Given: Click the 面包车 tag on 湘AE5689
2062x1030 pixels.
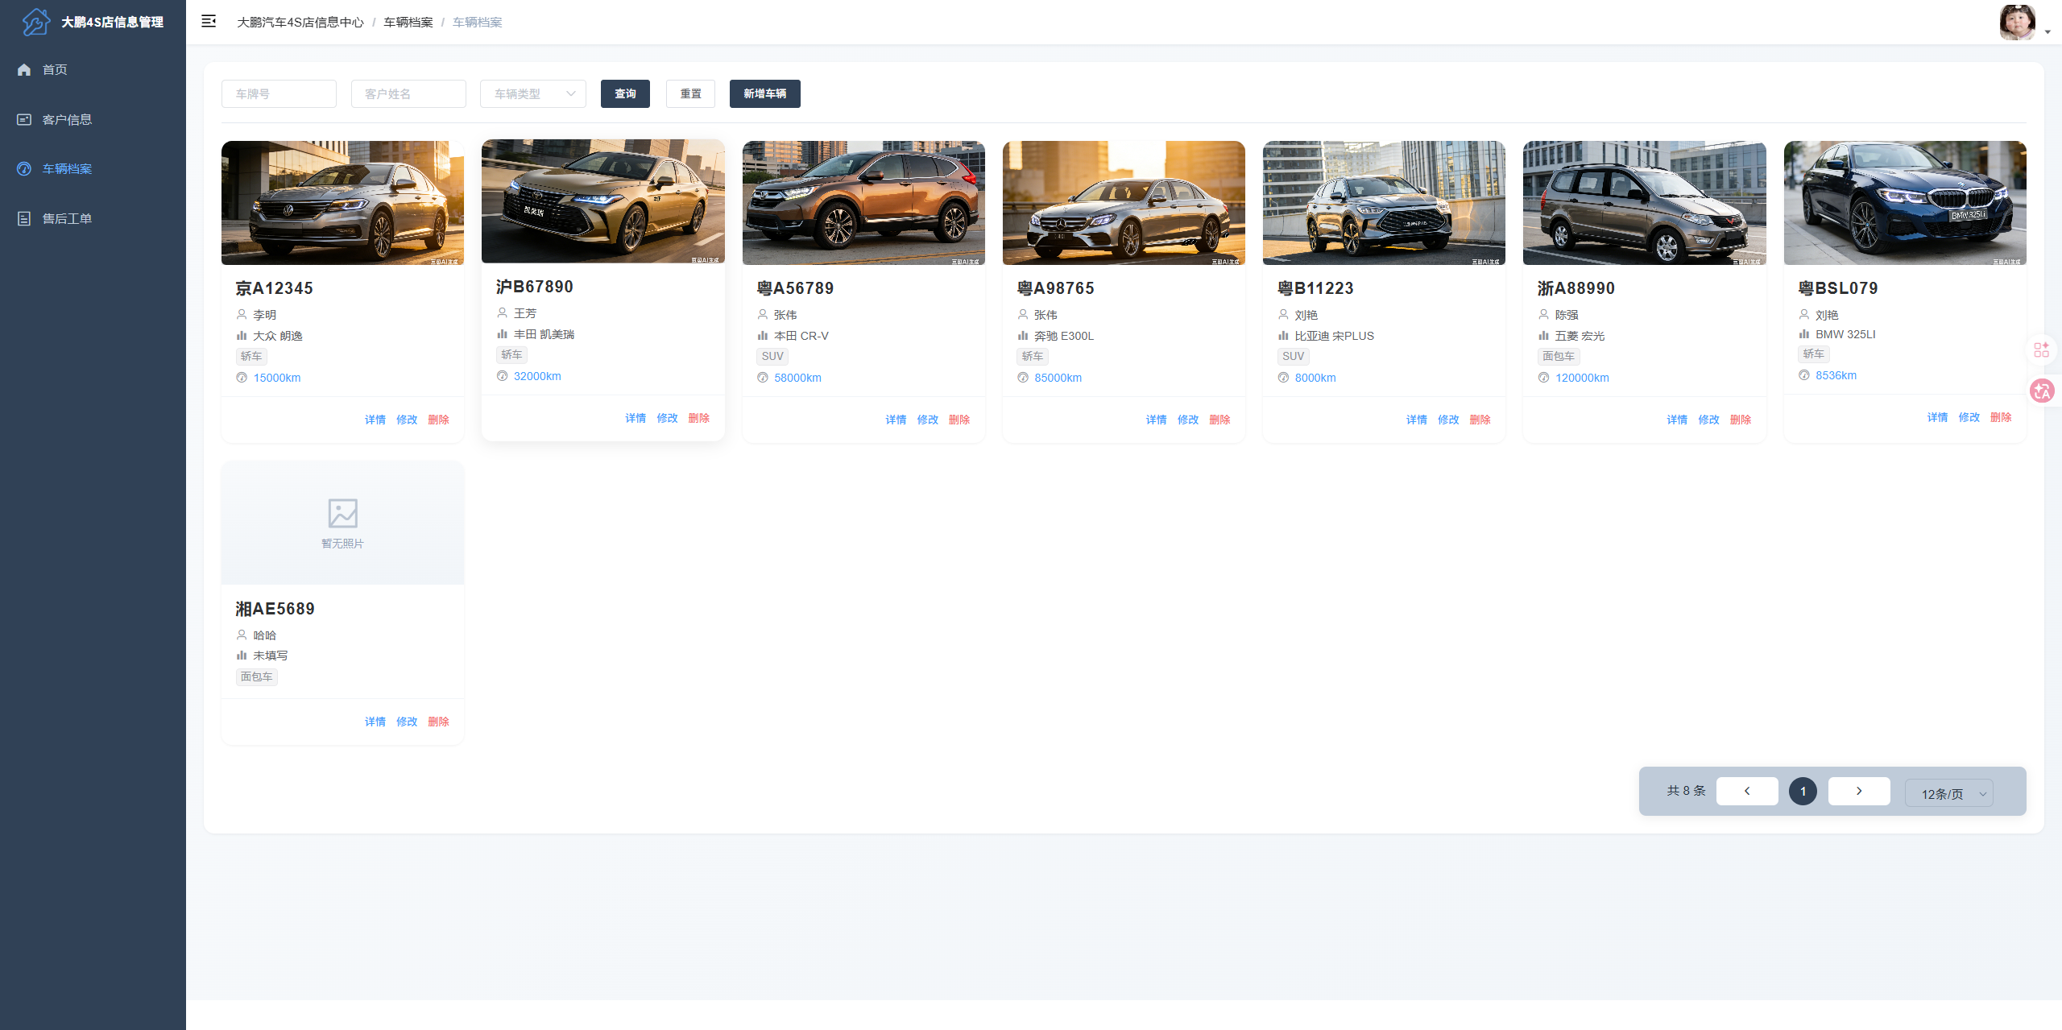Looking at the screenshot, I should pyautogui.click(x=257, y=677).
